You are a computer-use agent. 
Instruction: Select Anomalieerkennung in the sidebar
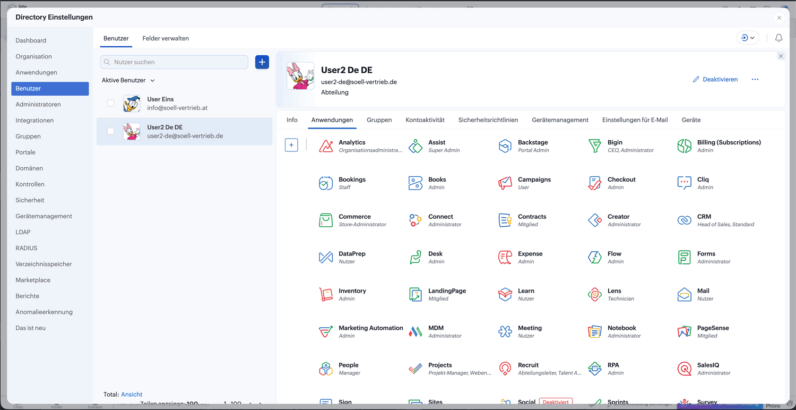[x=50, y=312]
